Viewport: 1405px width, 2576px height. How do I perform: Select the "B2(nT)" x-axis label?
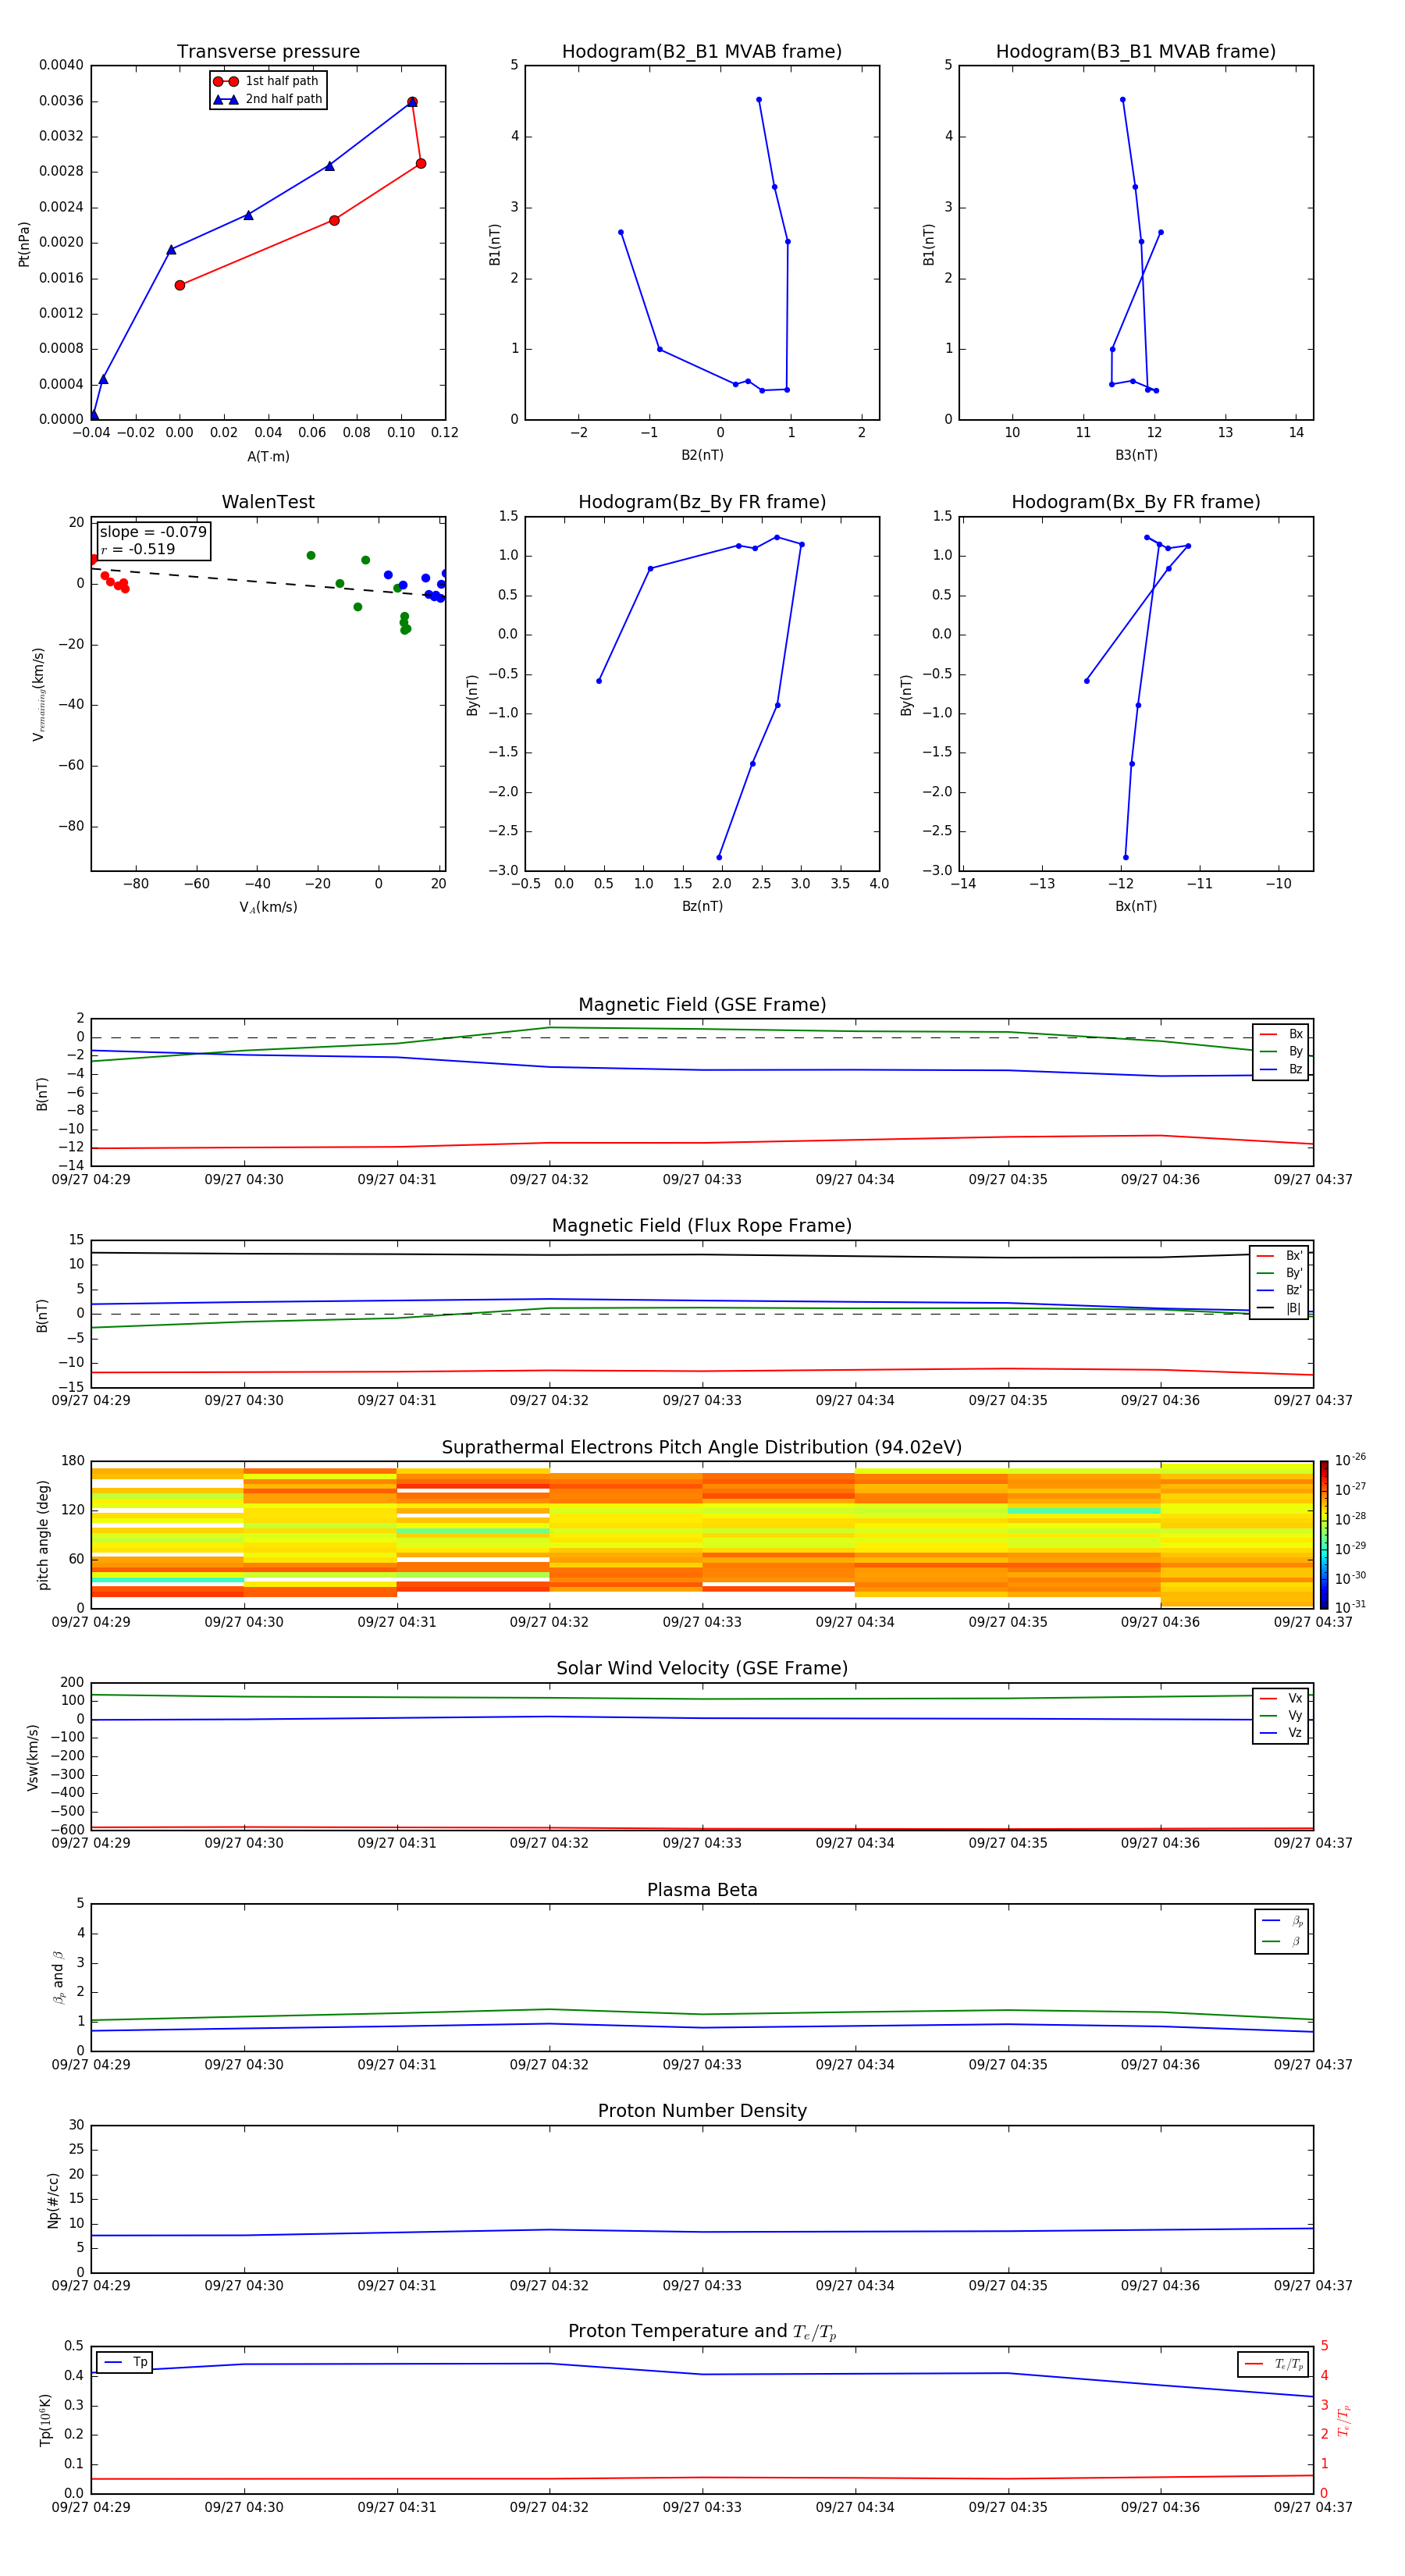(702, 456)
